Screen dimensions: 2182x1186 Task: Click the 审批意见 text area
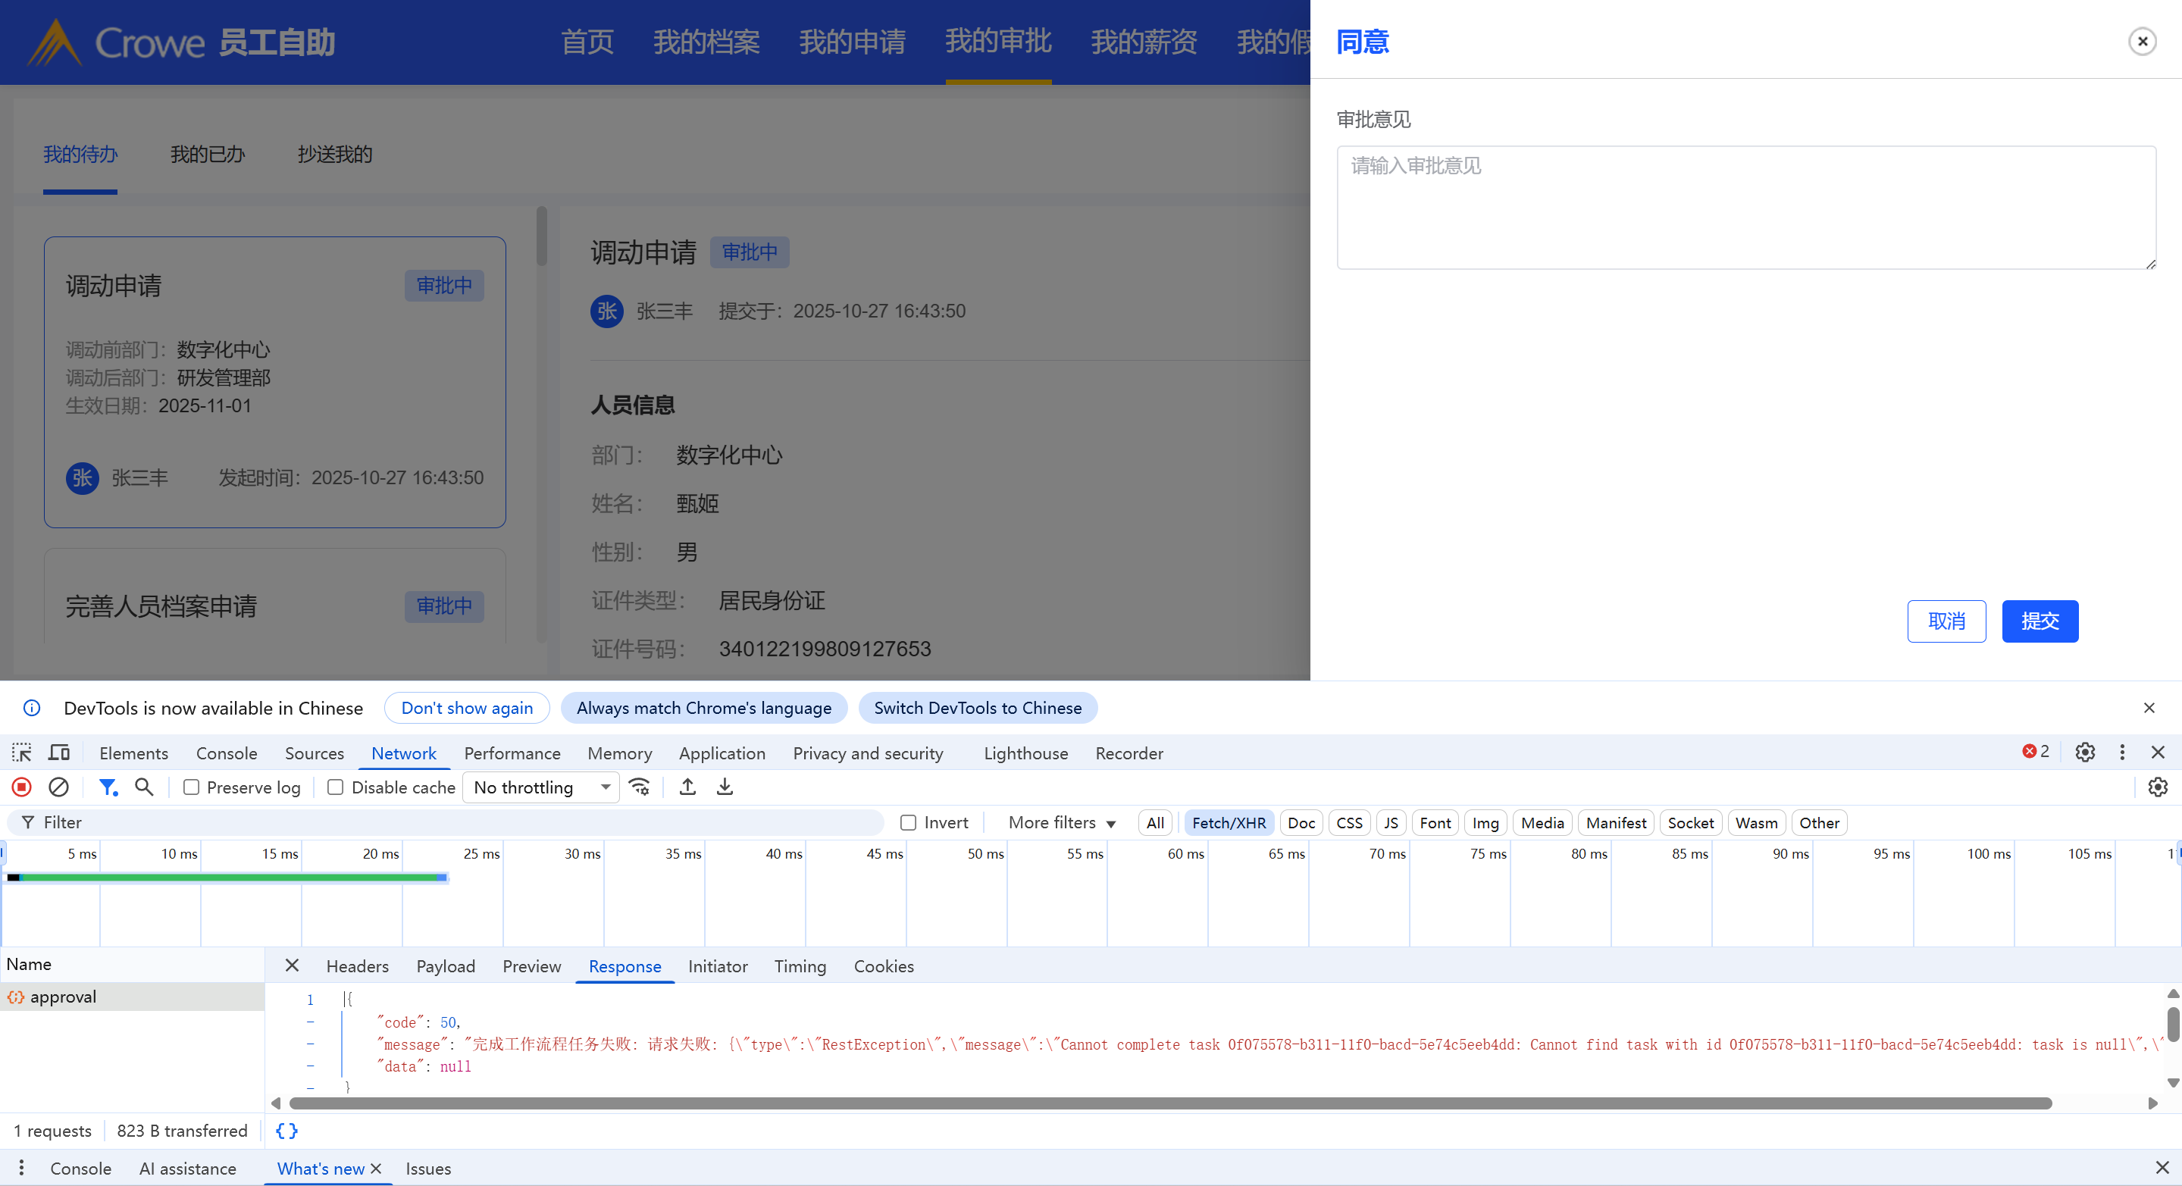[1745, 208]
